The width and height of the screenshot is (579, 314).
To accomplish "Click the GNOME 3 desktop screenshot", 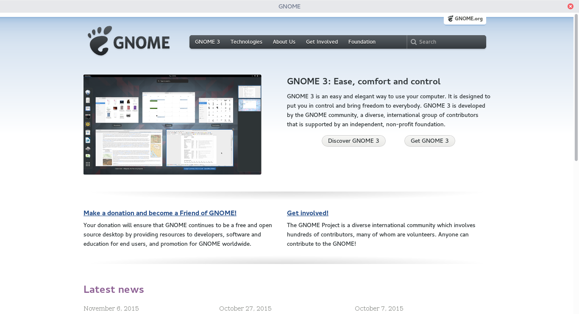I will [x=173, y=125].
